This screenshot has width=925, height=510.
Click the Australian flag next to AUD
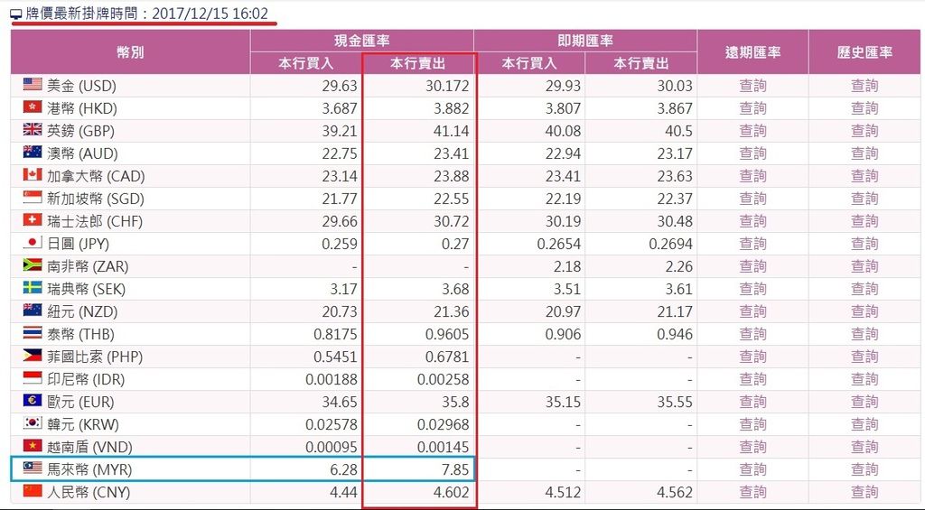click(33, 153)
